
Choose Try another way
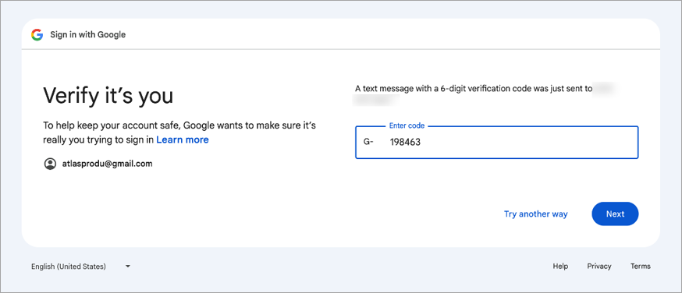[536, 214]
